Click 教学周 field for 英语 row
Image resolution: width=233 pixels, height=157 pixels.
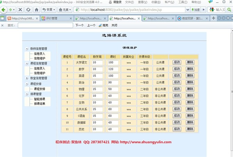[x=97, y=76]
